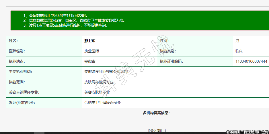Click the 执业证书编码 label
The width and height of the screenshot is (269, 134).
pyautogui.click(x=171, y=61)
